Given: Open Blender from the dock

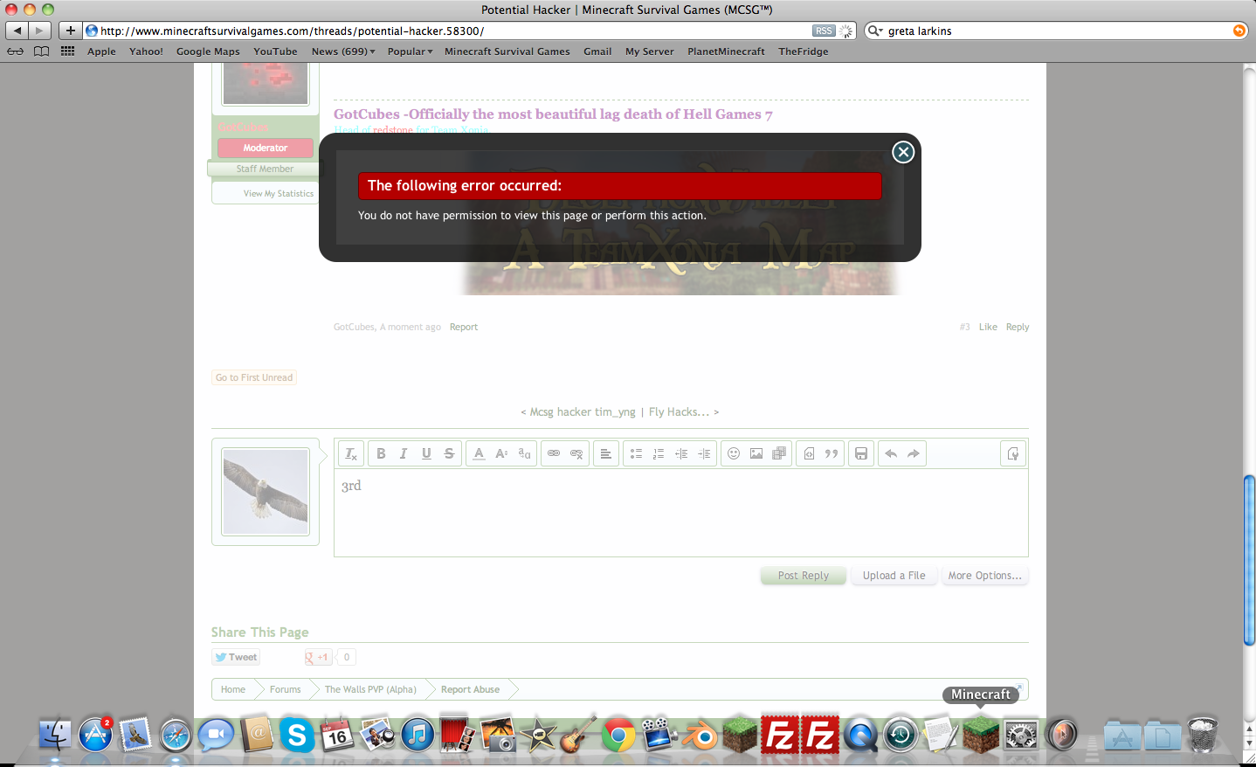Looking at the screenshot, I should [700, 736].
